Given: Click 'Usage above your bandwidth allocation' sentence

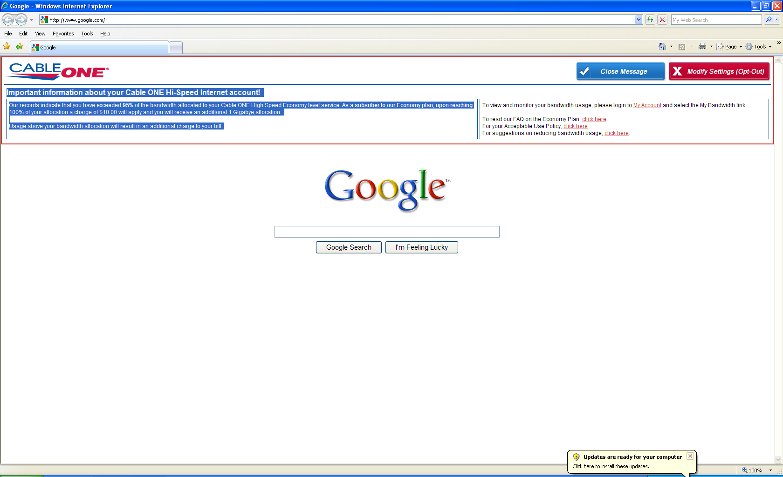Looking at the screenshot, I should pos(116,126).
